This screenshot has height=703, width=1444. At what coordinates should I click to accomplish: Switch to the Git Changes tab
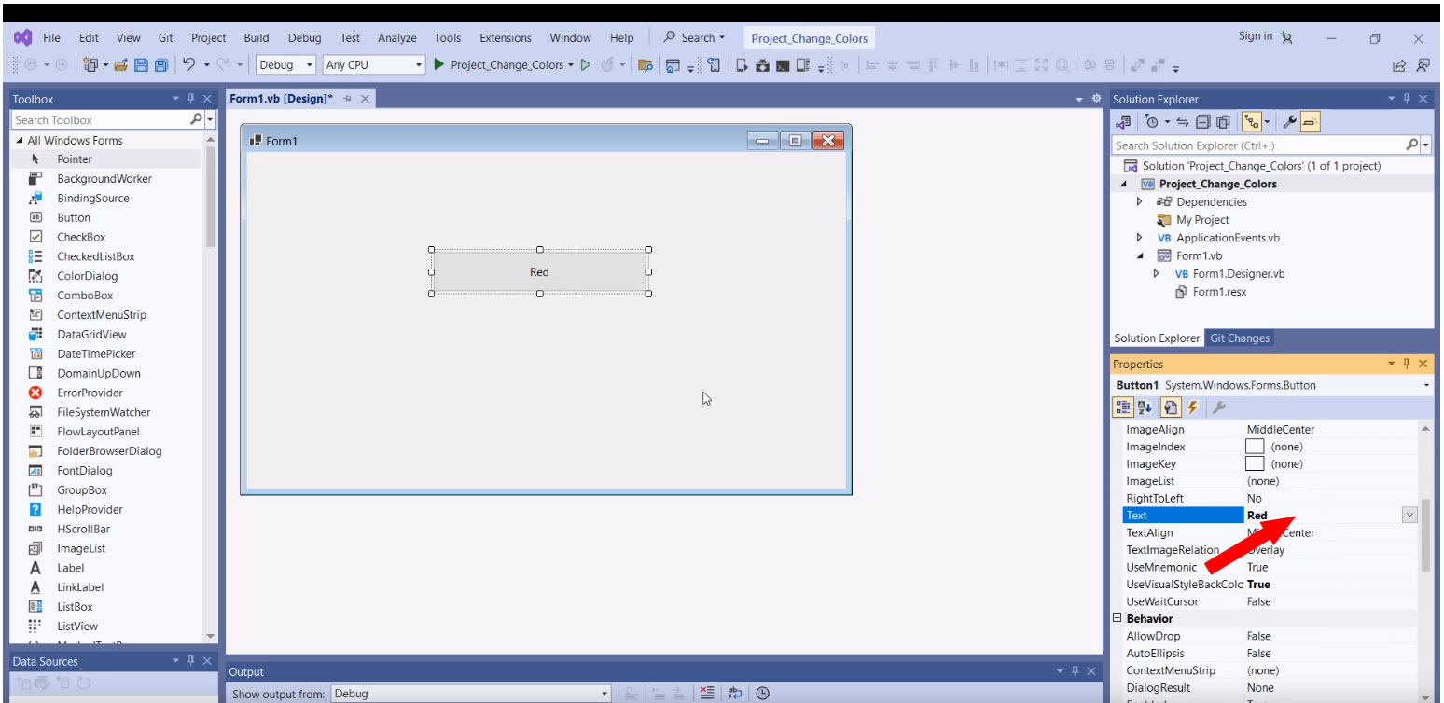tap(1239, 338)
